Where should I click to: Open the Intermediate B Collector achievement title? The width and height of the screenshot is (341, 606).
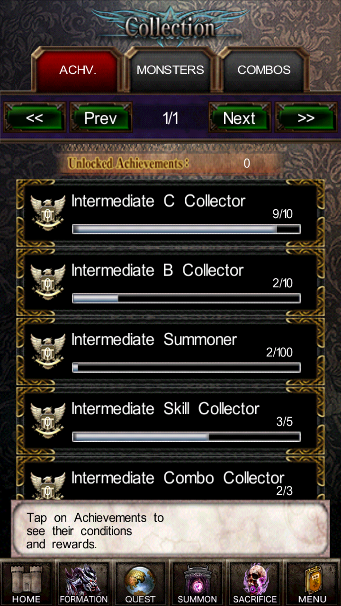tap(157, 270)
